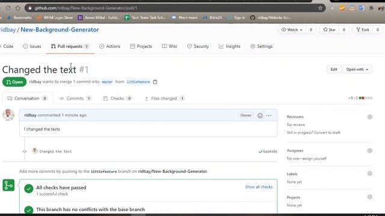The width and height of the screenshot is (385, 216).
Task: Open the Security tab
Action: point(198,46)
